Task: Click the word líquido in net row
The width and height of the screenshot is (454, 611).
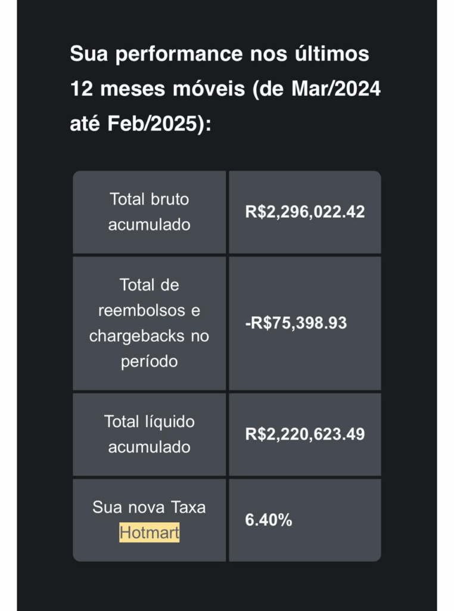Action: pyautogui.click(x=170, y=422)
